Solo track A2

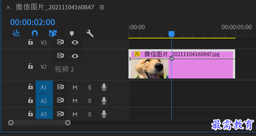tap(90, 101)
